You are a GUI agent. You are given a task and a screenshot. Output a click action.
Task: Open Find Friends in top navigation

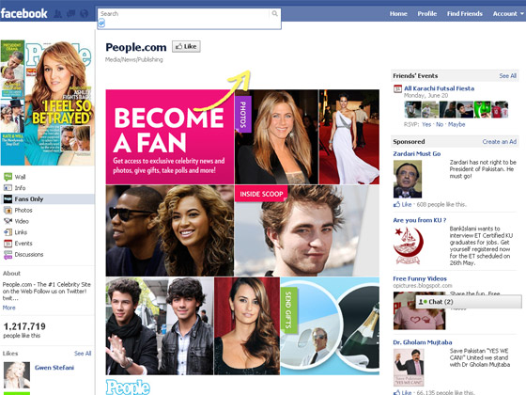pyautogui.click(x=465, y=14)
